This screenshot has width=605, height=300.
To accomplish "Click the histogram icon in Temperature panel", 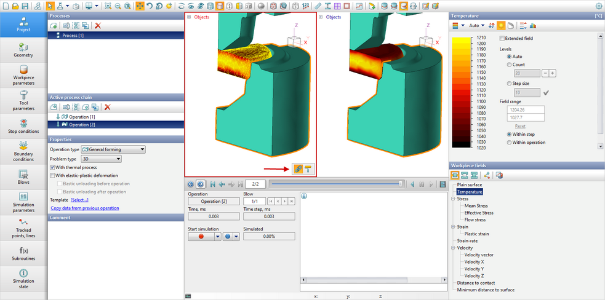I will coord(533,25).
